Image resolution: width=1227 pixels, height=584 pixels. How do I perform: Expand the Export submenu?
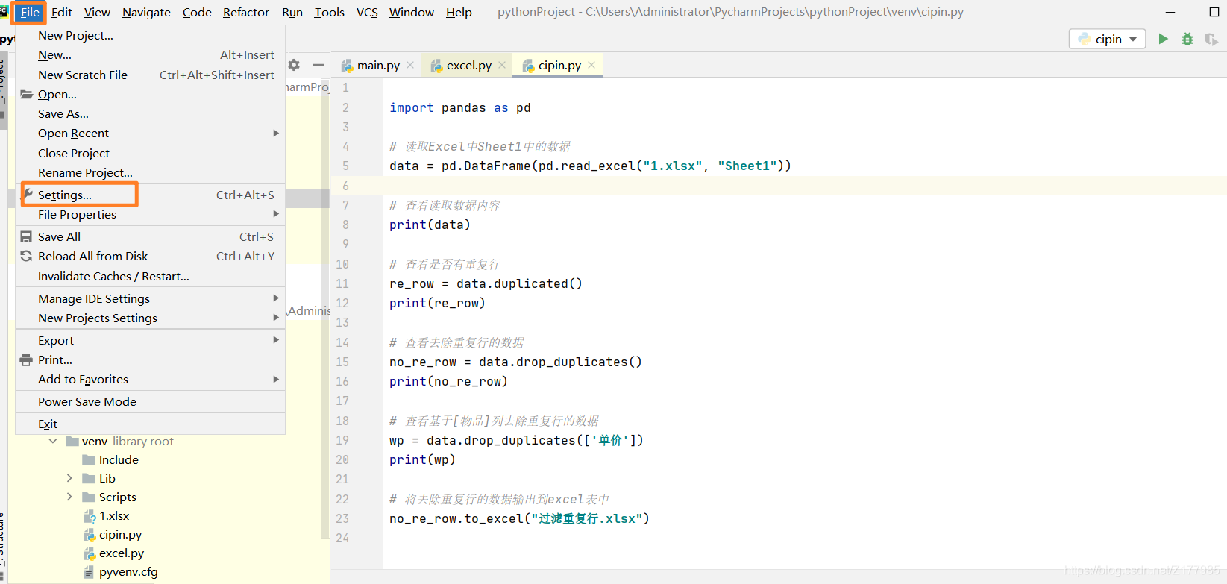coord(151,340)
